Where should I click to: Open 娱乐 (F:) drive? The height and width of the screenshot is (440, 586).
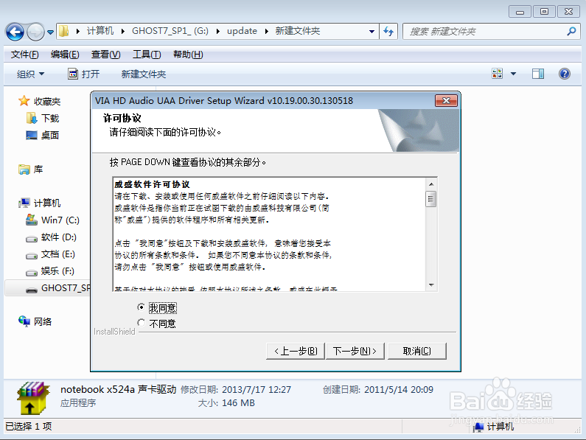point(57,271)
